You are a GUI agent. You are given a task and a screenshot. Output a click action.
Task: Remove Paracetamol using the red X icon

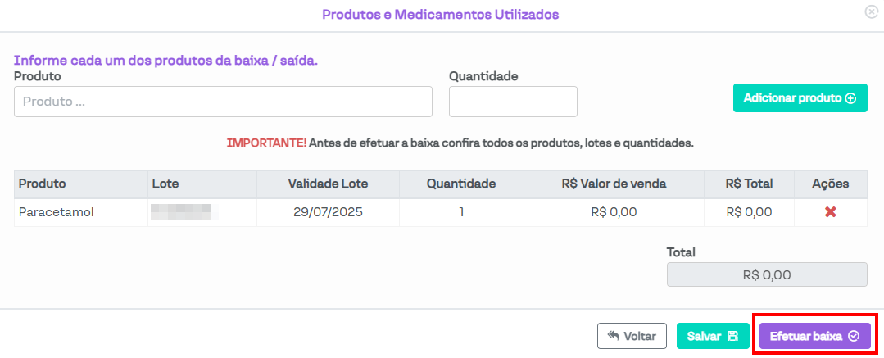830,212
